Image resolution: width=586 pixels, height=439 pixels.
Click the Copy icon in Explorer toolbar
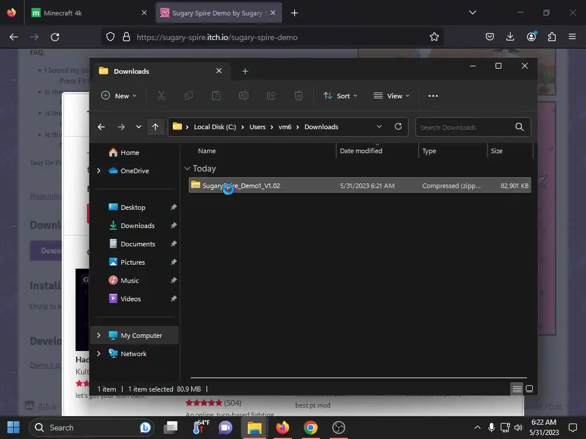[x=189, y=96]
